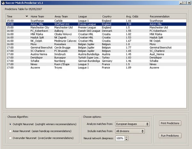The width and height of the screenshot is (192, 149).
Task: Click the neural network deepness down arrow
Action: [x=126, y=139]
